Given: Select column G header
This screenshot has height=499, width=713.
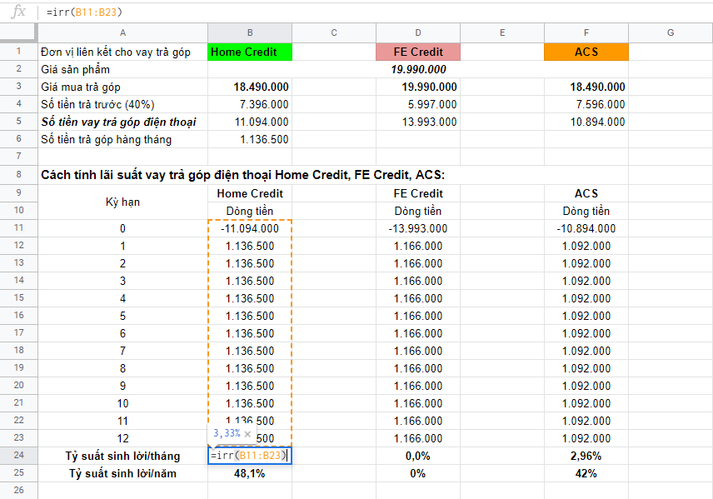Looking at the screenshot, I should [671, 32].
